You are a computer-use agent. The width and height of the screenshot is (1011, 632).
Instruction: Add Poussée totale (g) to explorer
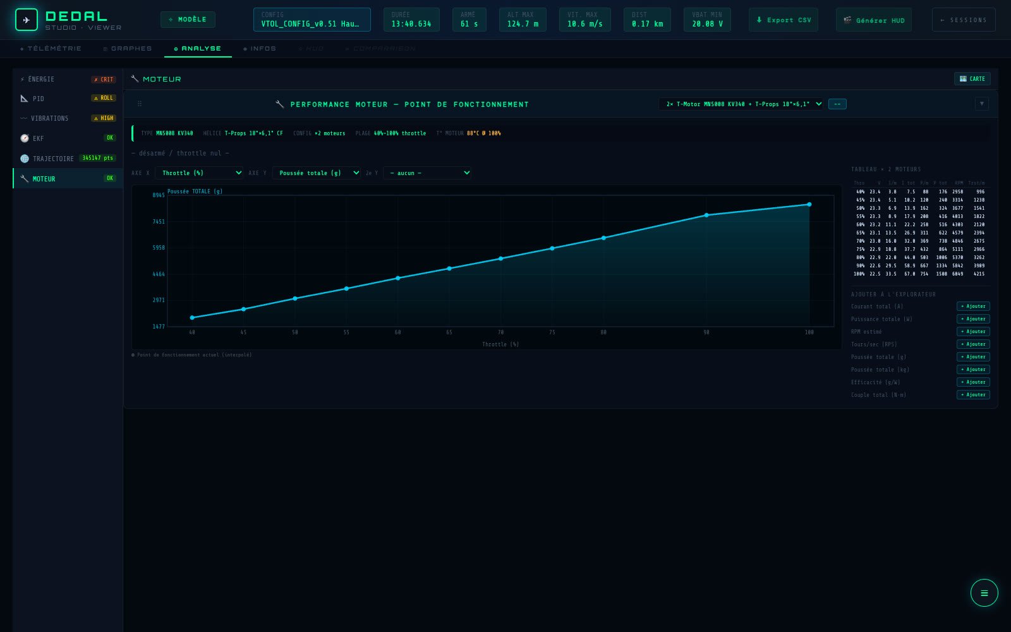[973, 357]
